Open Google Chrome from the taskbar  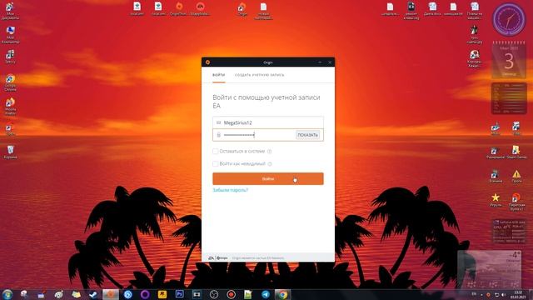point(283,294)
